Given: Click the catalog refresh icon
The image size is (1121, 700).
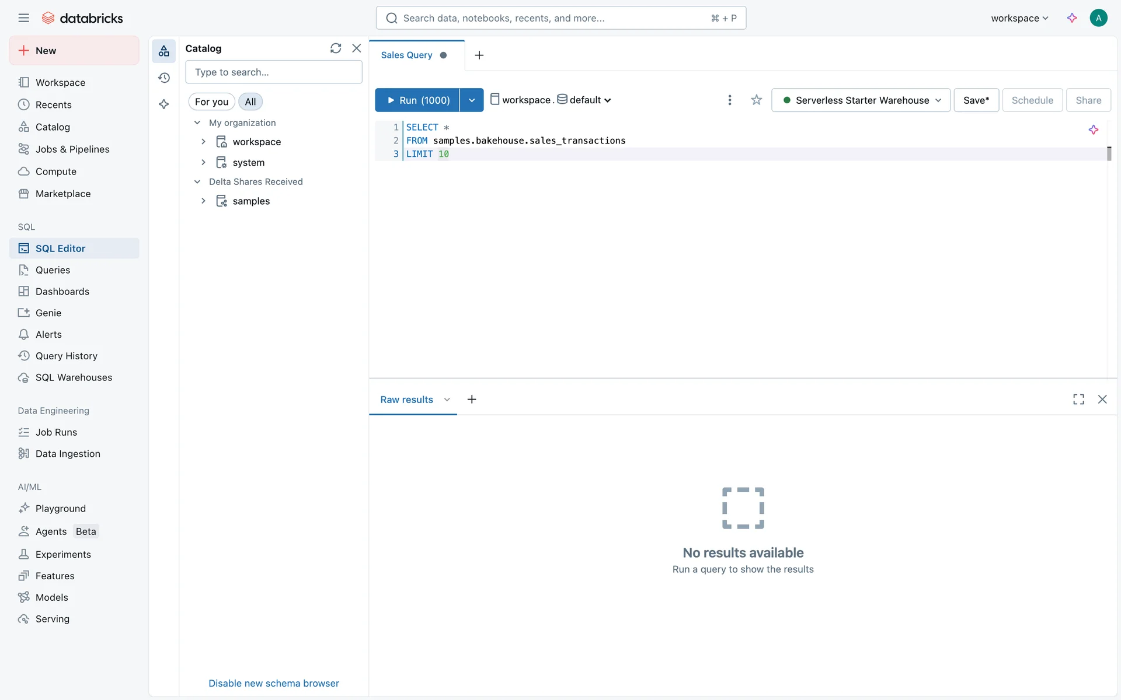Looking at the screenshot, I should (335, 48).
